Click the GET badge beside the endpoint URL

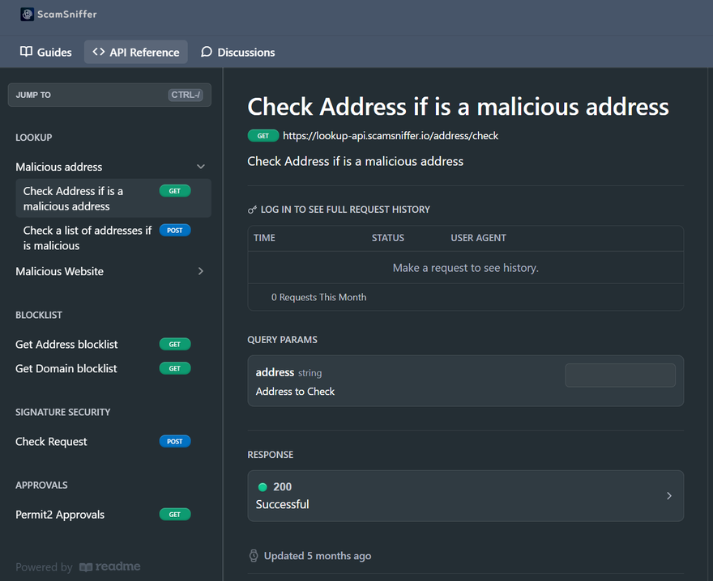point(263,136)
